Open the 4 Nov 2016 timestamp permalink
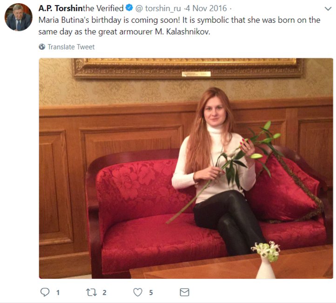The image size is (336, 303). [206, 8]
